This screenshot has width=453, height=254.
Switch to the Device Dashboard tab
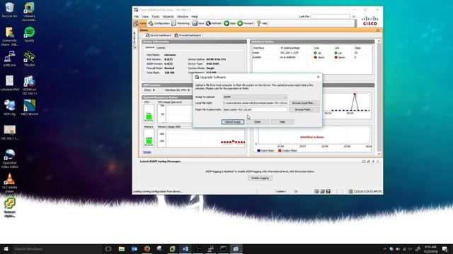coord(159,35)
